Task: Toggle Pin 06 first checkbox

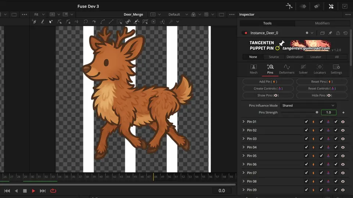Action: [x=306, y=164]
